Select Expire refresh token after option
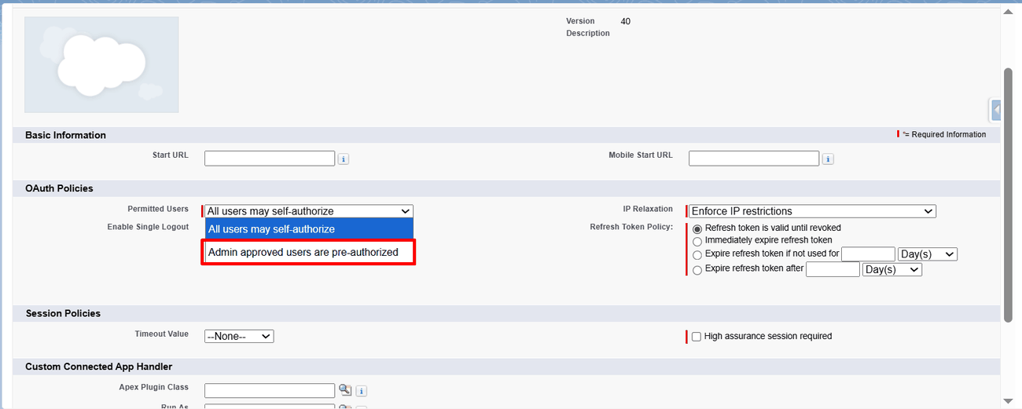Screen dimensions: 1022x409 [x=697, y=270]
